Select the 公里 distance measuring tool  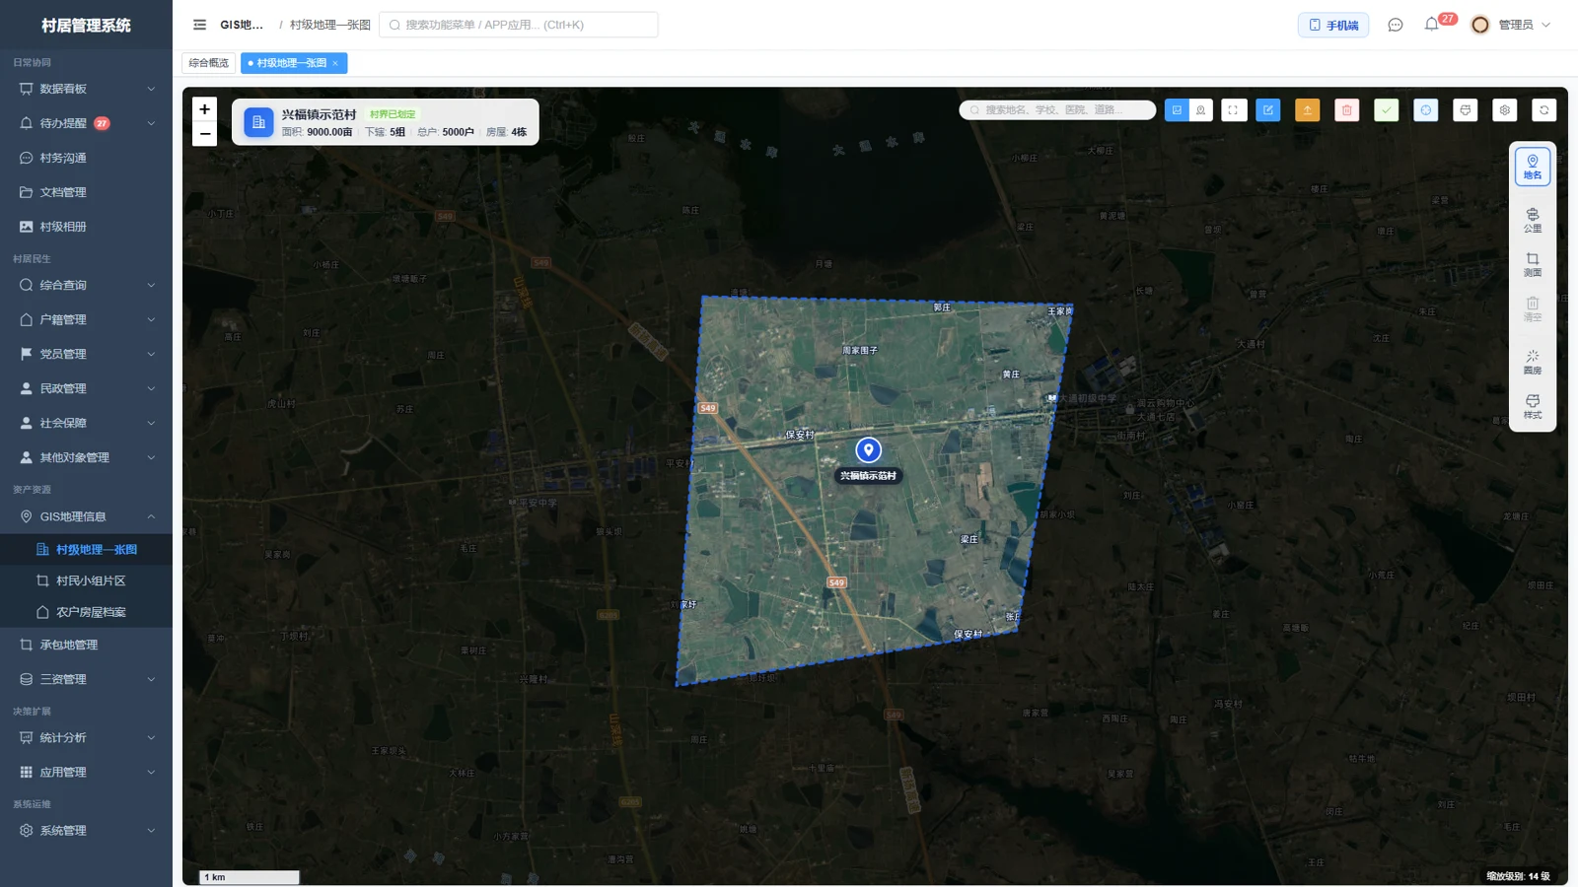[1533, 220]
